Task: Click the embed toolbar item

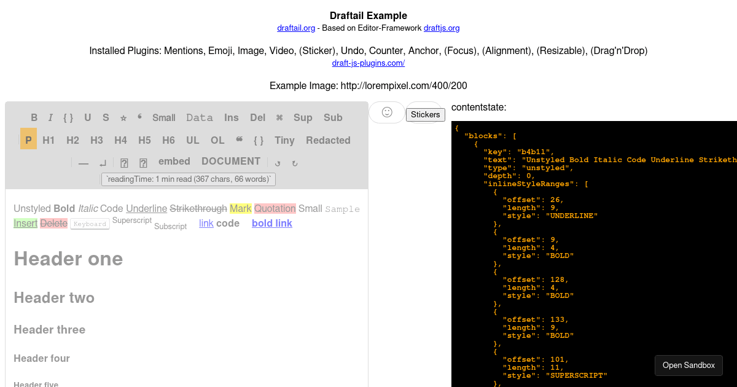Action: point(174,161)
